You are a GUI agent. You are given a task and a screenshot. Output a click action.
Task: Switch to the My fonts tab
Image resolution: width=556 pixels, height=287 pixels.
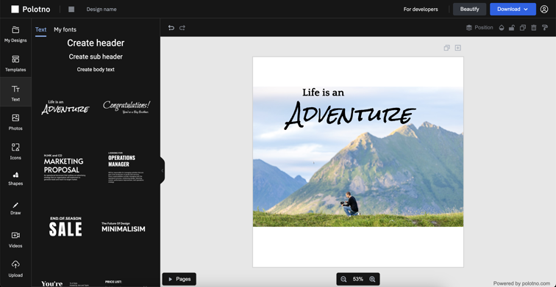click(x=65, y=29)
